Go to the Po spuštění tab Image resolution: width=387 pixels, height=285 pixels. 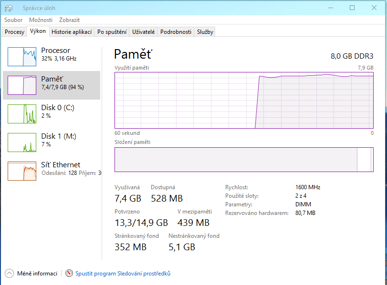point(112,32)
